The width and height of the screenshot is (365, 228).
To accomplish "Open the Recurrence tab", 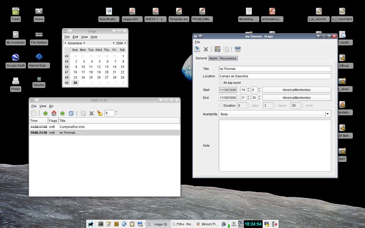I will [228, 59].
